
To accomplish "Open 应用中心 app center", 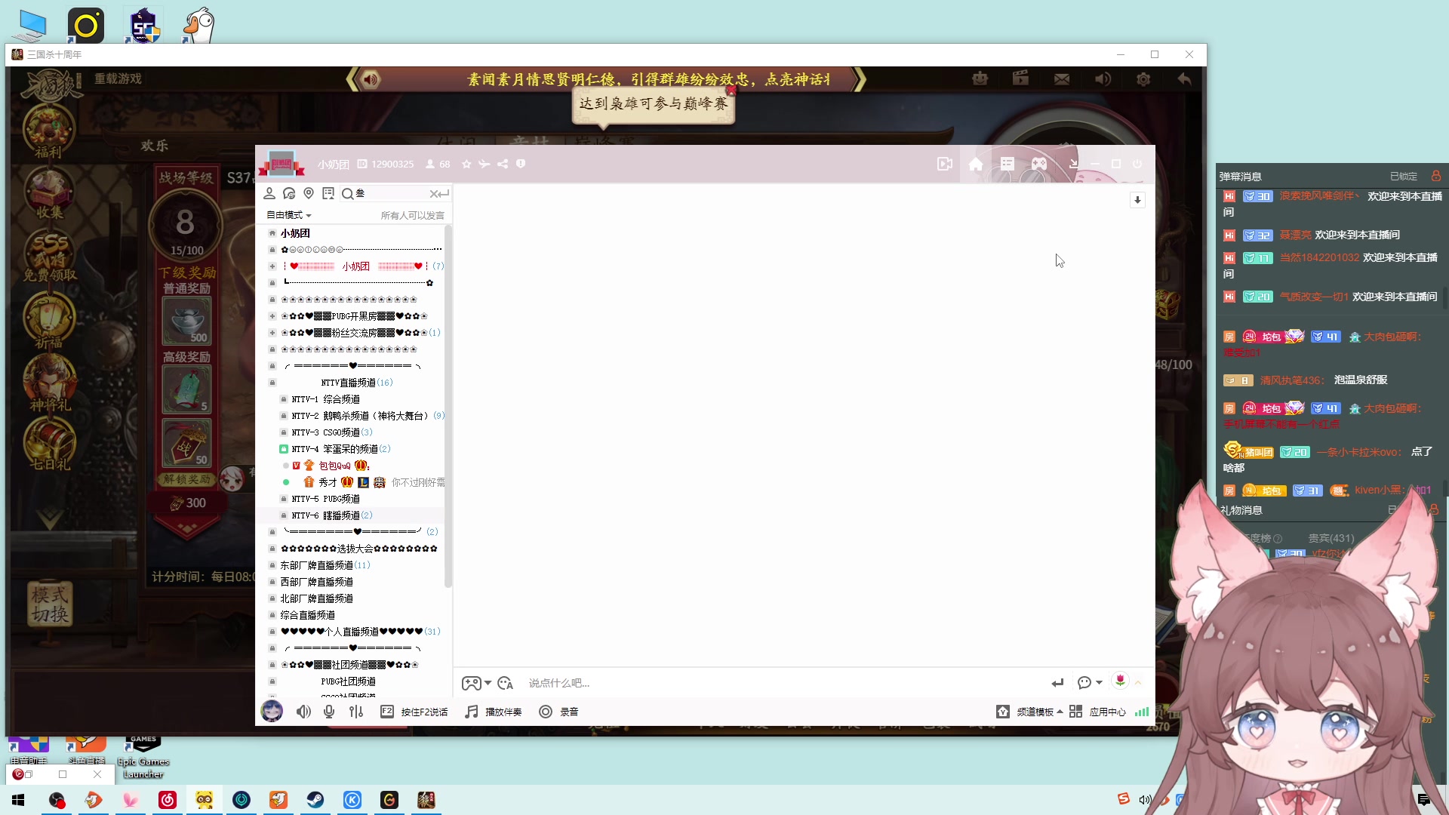I will 1097,712.
